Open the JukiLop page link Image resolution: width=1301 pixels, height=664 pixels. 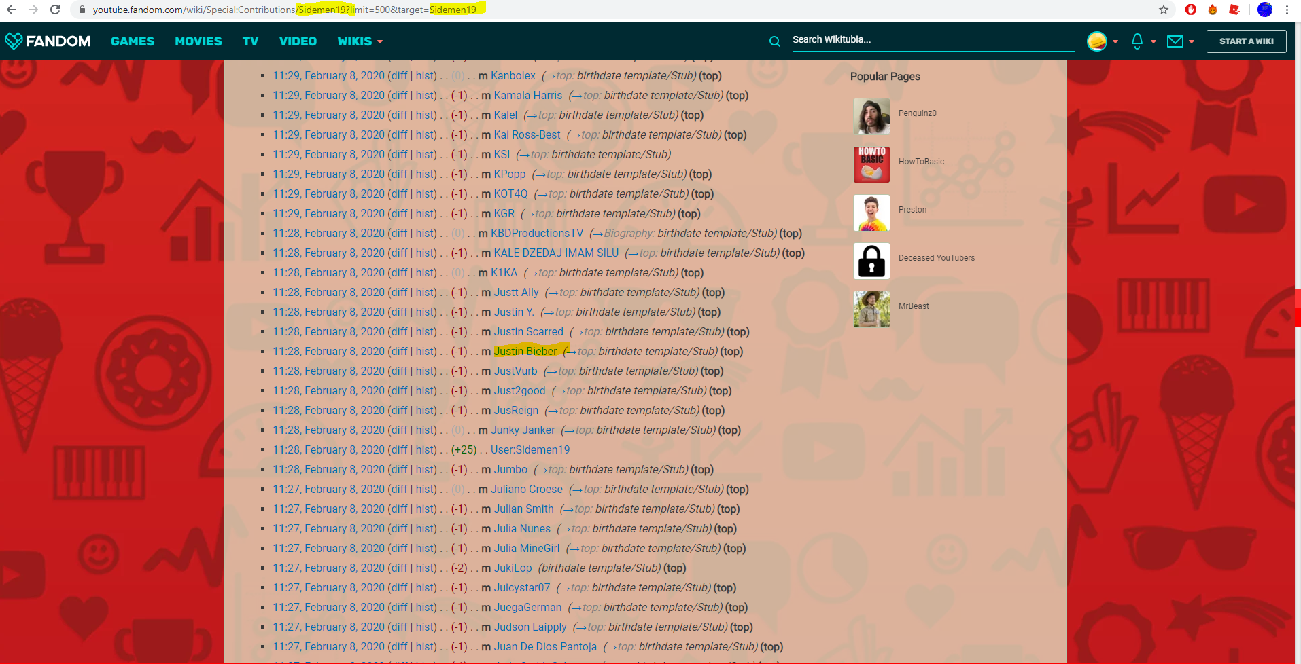click(x=513, y=568)
